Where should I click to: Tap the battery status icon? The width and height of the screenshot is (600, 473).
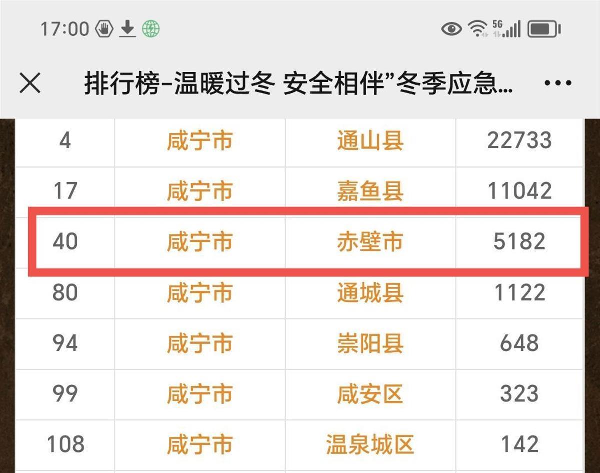(x=544, y=29)
